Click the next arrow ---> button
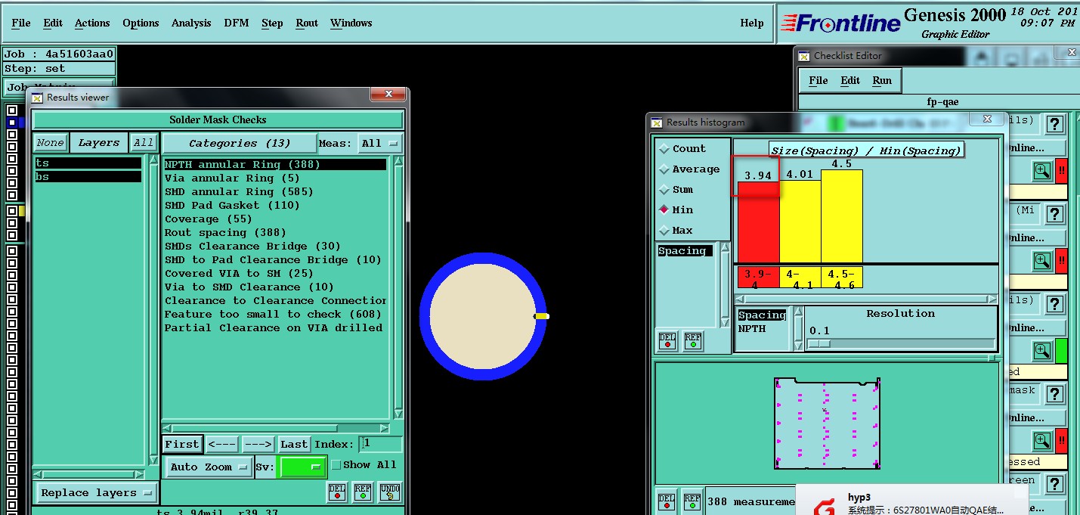Viewport: 1080px width, 515px height. 258,445
